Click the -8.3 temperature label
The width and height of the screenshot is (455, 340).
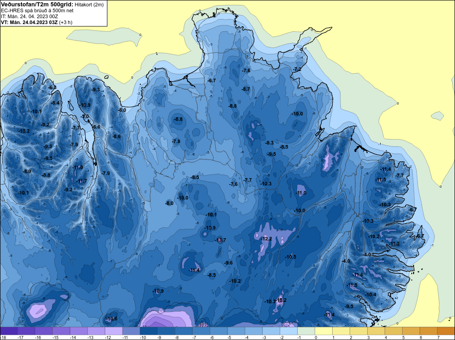pos(269,143)
